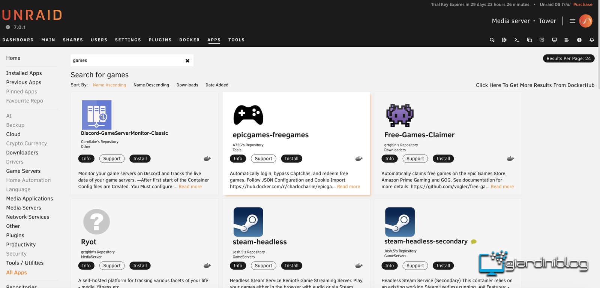Read more on Free-Games-Claimer description
Screen dimensions: 600x288
(502, 187)
